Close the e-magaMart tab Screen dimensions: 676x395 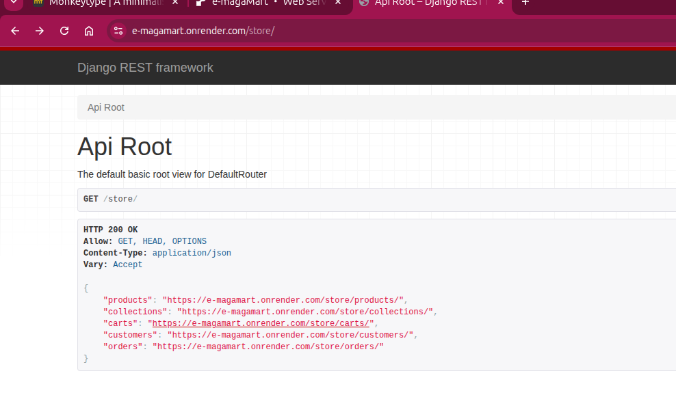coord(338,3)
